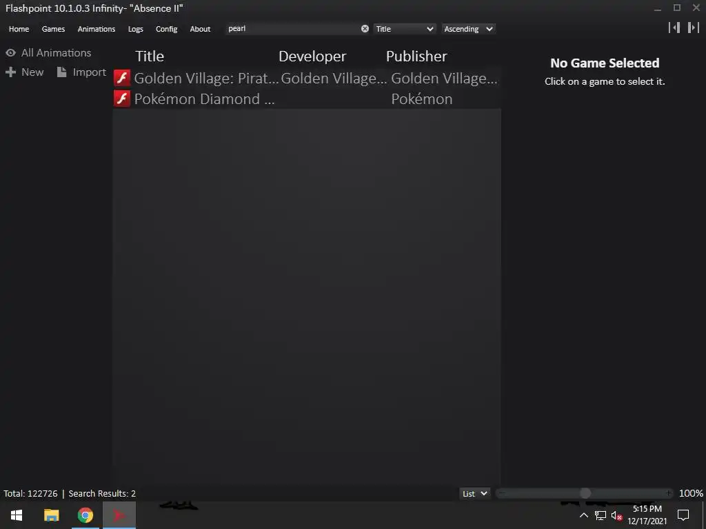The width and height of the screenshot is (706, 529).
Task: Clear the search text with the X icon
Action: point(365,29)
